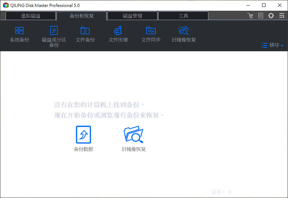Select the 备份和恢复 tab
This screenshot has height=198, width=288.
pos(82,16)
